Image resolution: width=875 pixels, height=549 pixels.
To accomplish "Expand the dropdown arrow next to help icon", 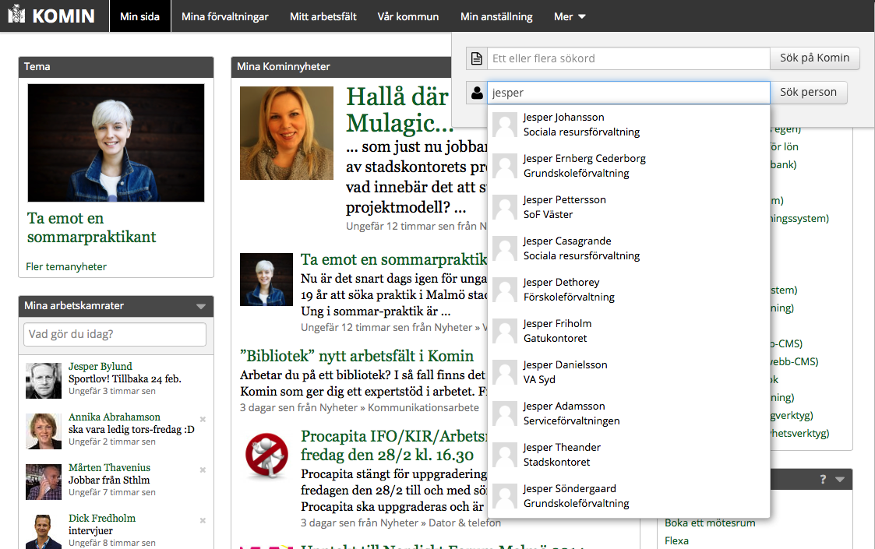I will pyautogui.click(x=839, y=480).
